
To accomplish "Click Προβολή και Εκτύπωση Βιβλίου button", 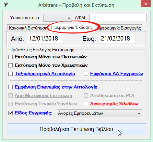I will (76, 129).
